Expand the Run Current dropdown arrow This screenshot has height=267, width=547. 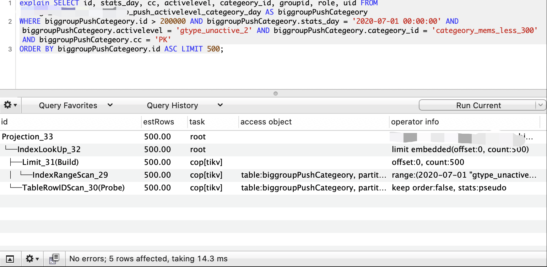541,105
